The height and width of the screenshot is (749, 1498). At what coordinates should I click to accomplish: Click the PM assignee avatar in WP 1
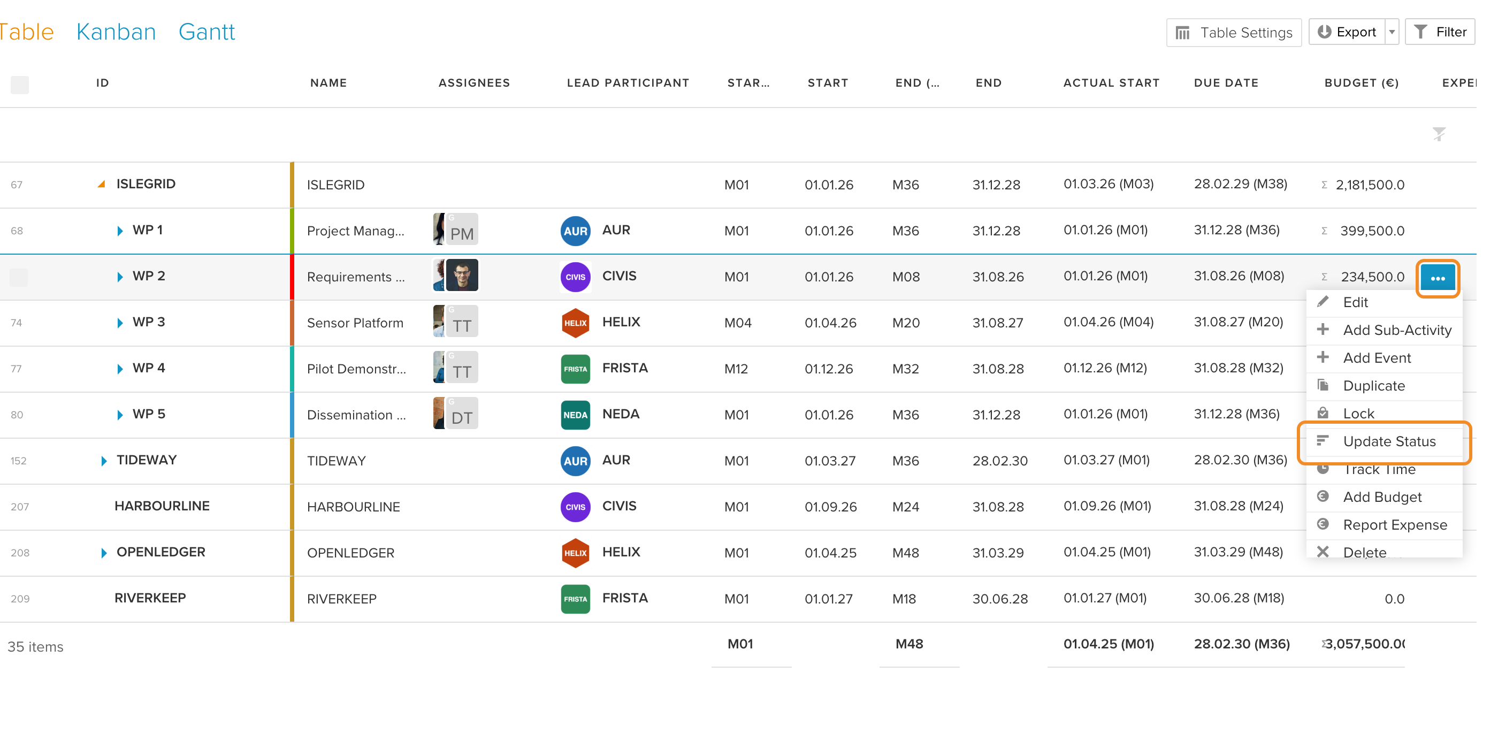[462, 229]
